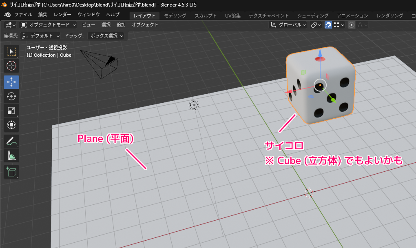This screenshot has width=416, height=248.
Task: Select the Annotate tool
Action: (x=11, y=141)
